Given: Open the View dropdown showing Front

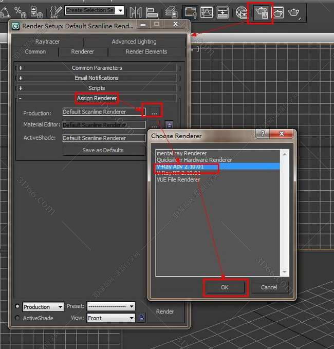Looking at the screenshot, I should 111,318.
